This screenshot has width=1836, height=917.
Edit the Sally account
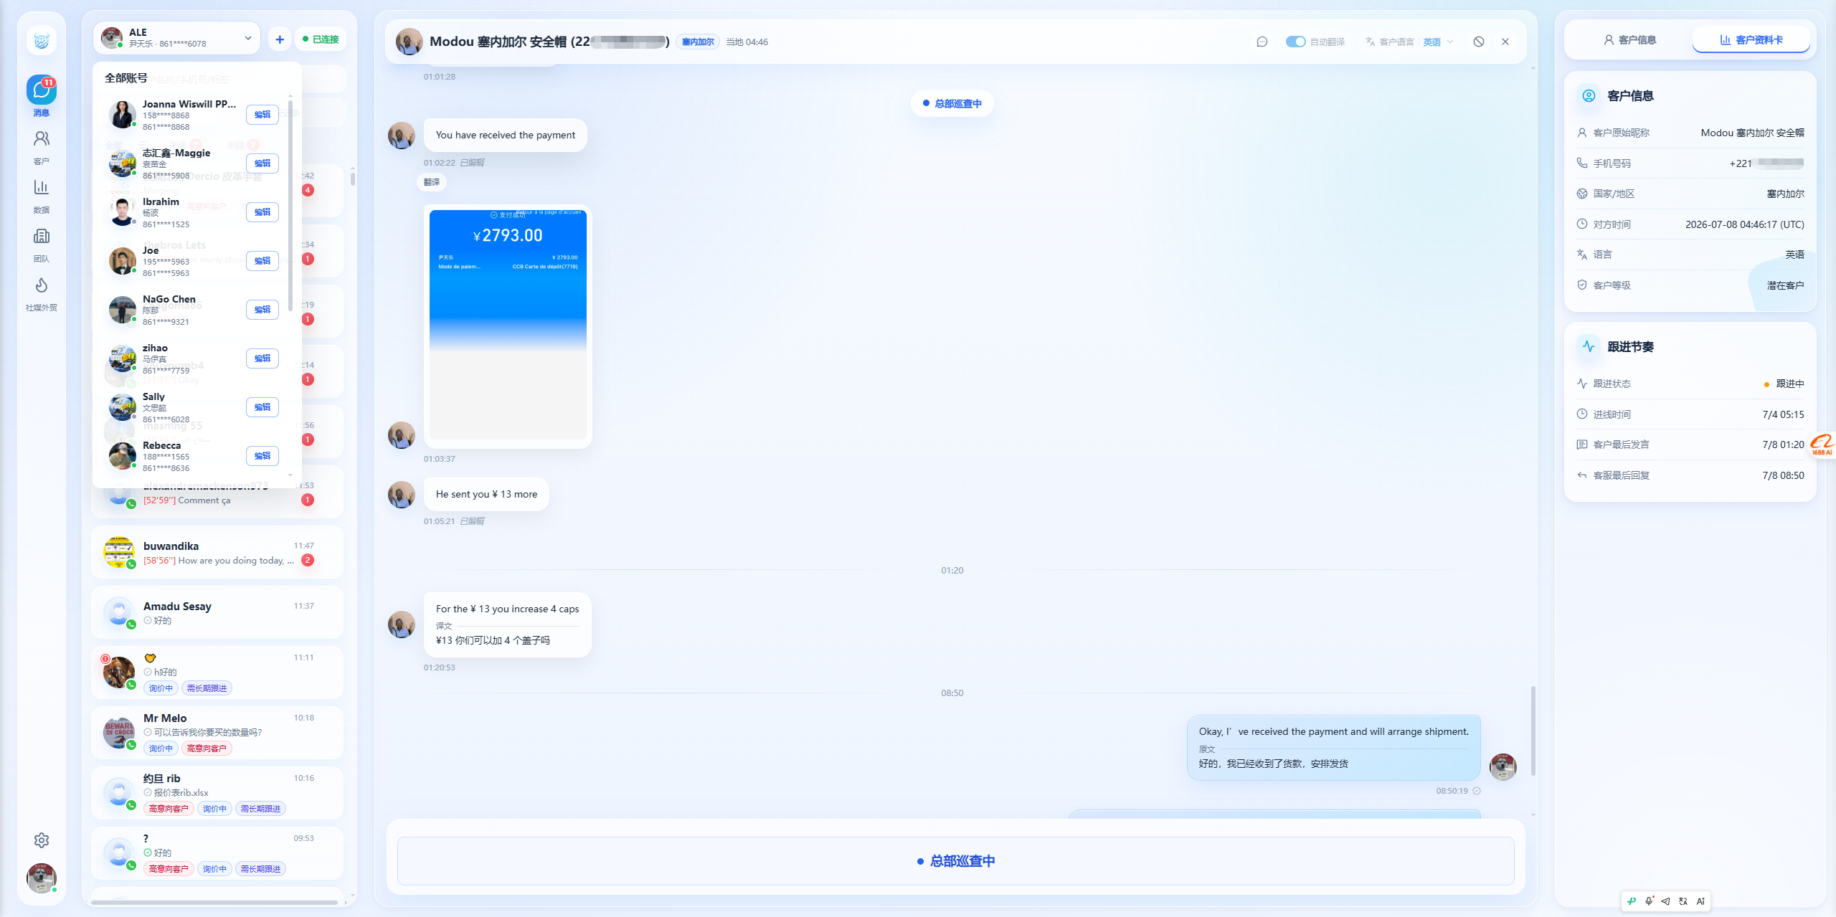262,407
